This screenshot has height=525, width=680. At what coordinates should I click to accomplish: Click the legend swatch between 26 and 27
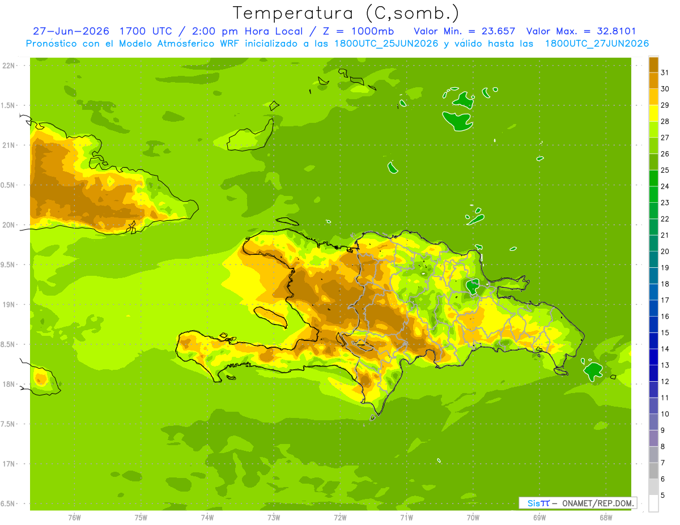pyautogui.click(x=653, y=146)
